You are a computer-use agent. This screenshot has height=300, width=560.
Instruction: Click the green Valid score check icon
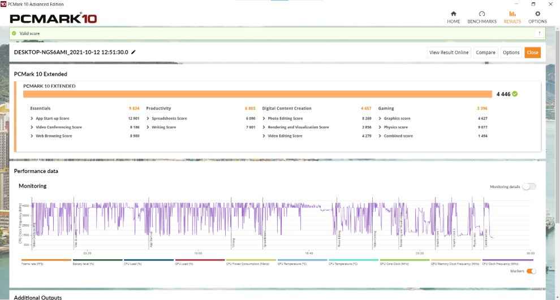[14, 33]
